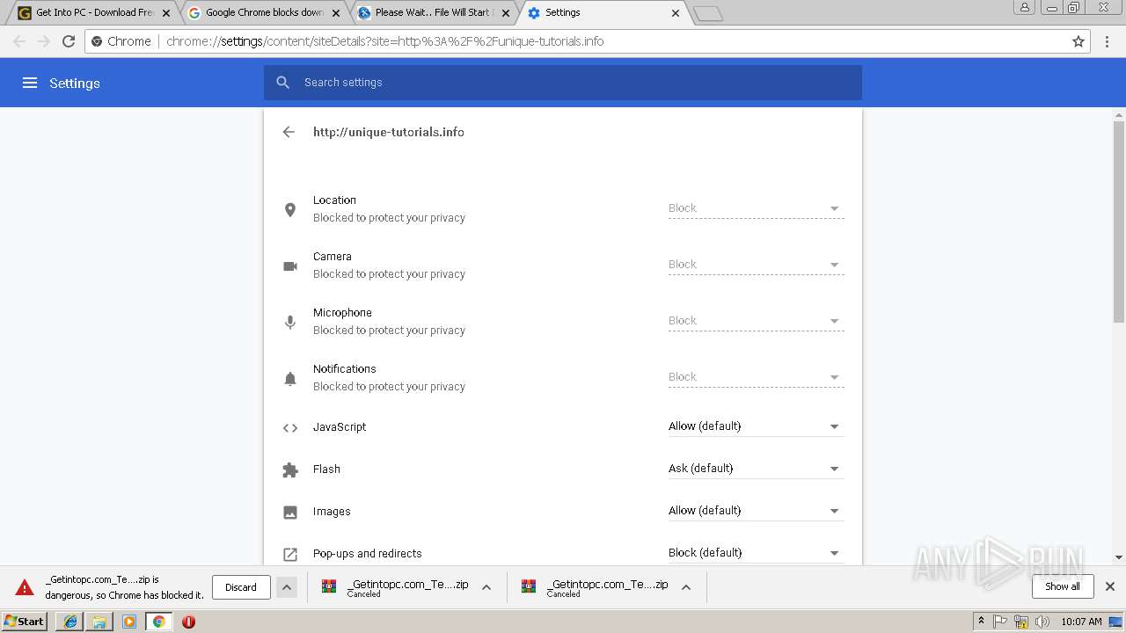Click Show all downloads
This screenshot has height=633, width=1126.
click(x=1063, y=586)
